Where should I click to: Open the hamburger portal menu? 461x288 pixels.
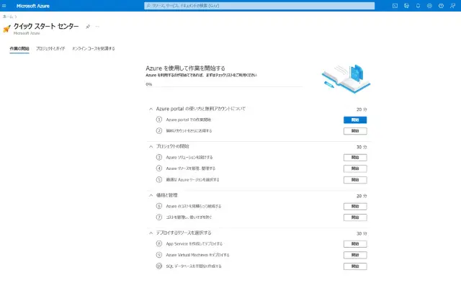point(4,6)
